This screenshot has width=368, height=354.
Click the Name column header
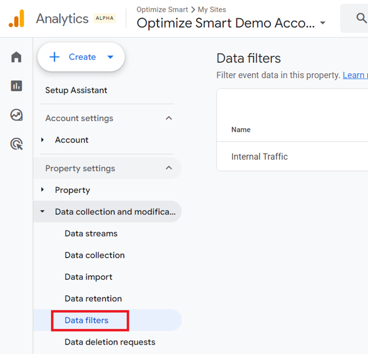pos(241,129)
